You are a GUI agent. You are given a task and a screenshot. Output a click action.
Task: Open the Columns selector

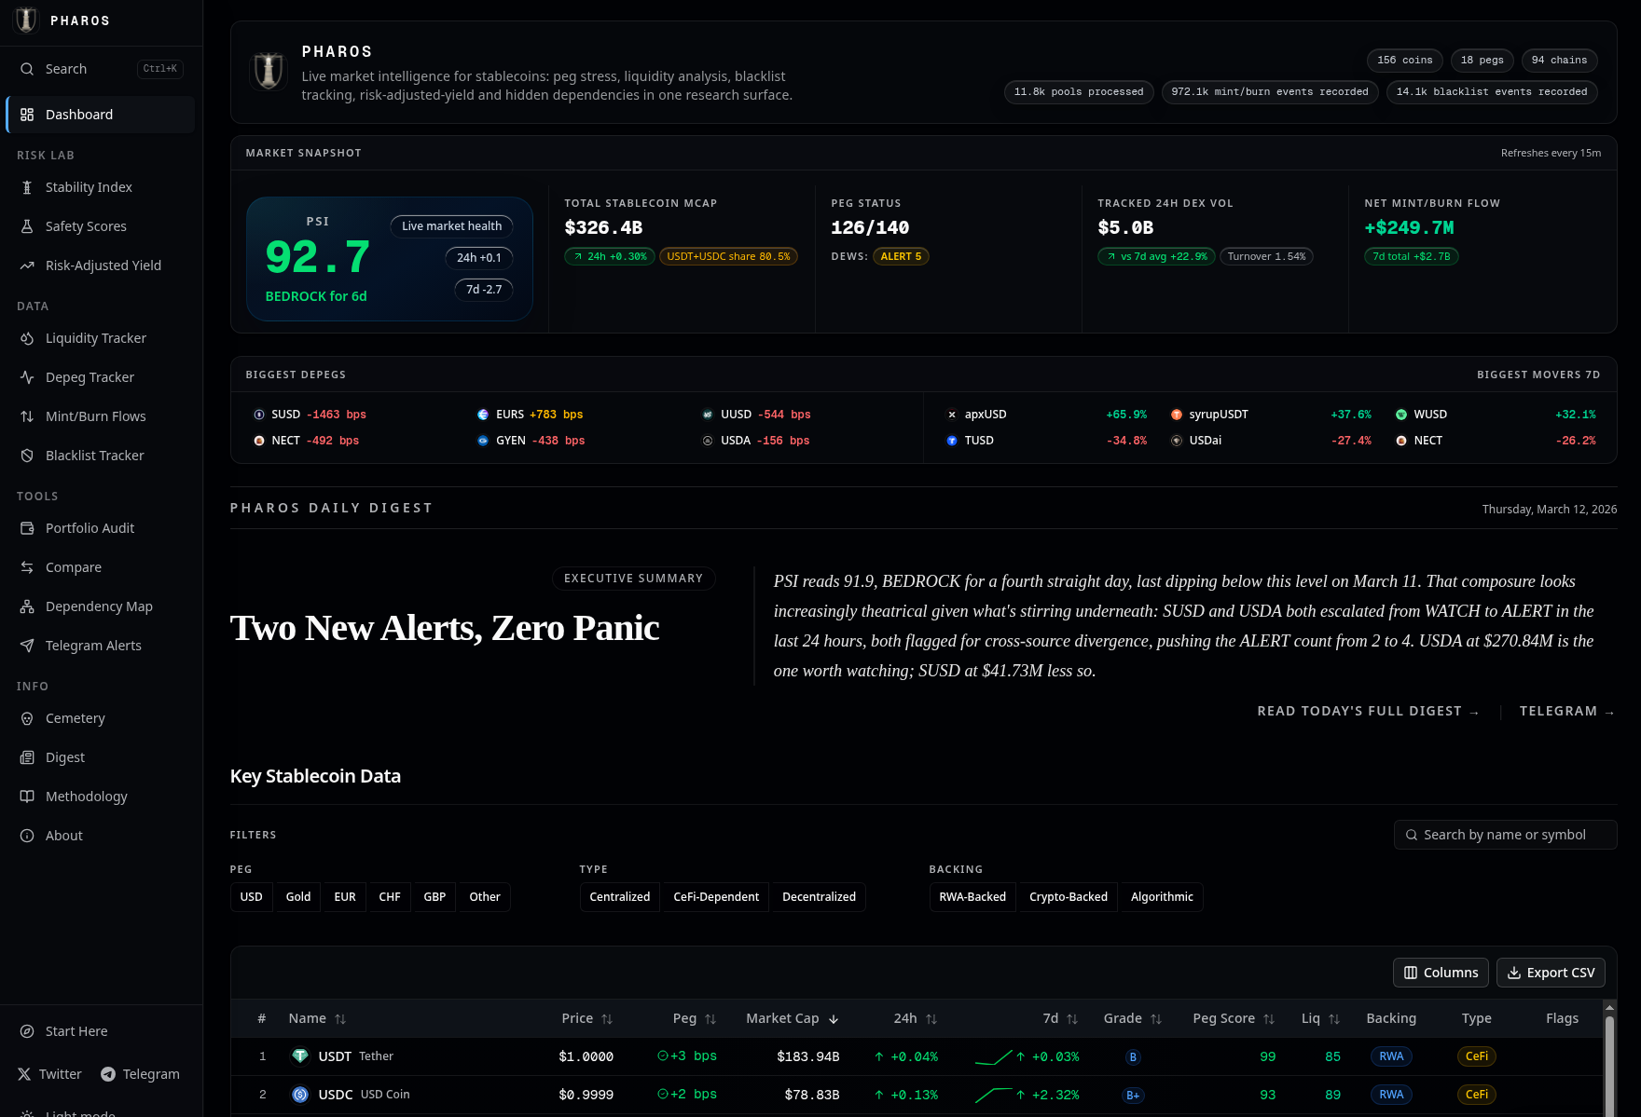tap(1441, 972)
